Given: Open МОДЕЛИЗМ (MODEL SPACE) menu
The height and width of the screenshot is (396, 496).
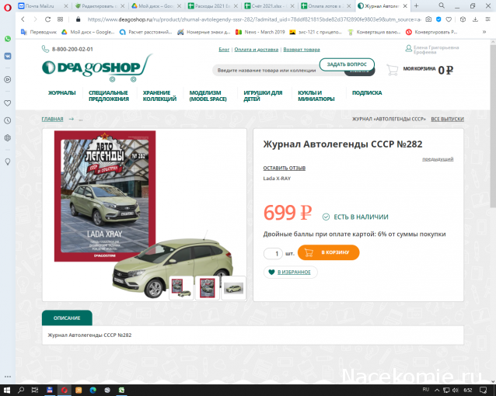Looking at the screenshot, I should pyautogui.click(x=208, y=96).
